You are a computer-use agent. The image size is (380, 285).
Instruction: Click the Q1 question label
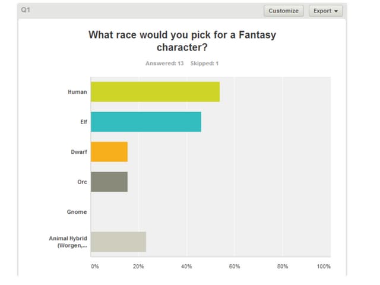tap(26, 10)
